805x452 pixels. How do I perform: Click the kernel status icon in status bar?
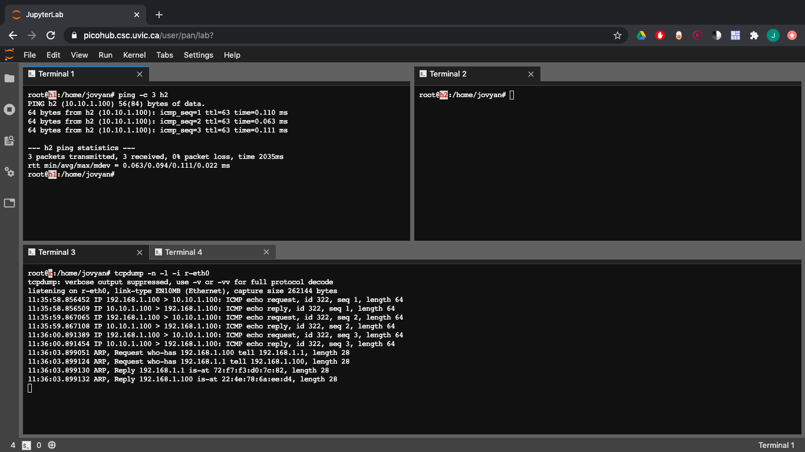click(52, 446)
